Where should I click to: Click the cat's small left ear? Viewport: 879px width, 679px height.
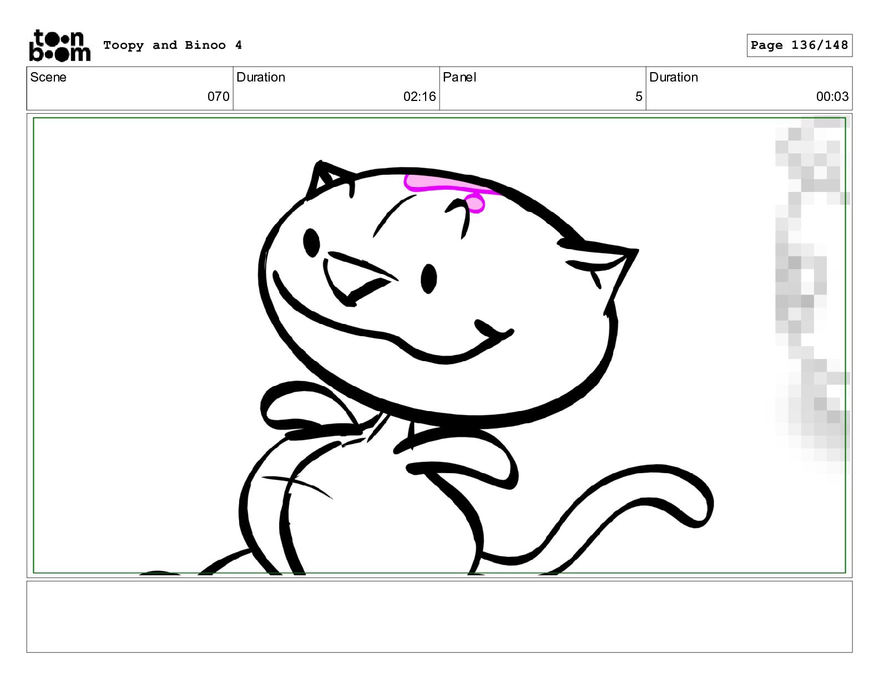pyautogui.click(x=329, y=179)
